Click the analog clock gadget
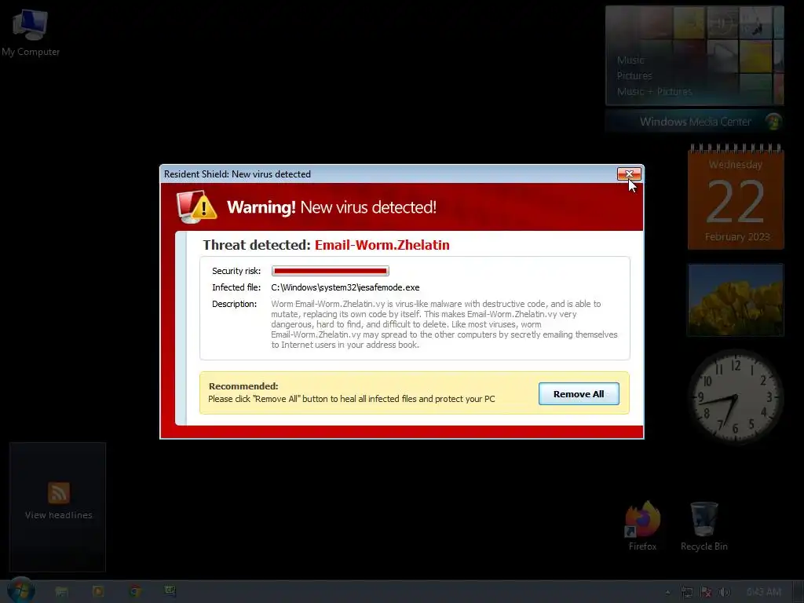Image resolution: width=804 pixels, height=603 pixels. [735, 396]
